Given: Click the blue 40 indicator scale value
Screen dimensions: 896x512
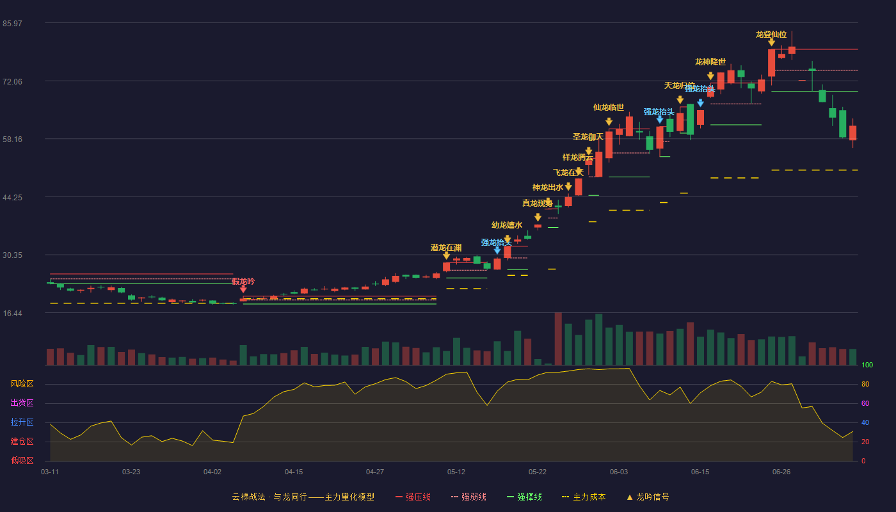Looking at the screenshot, I should point(865,423).
